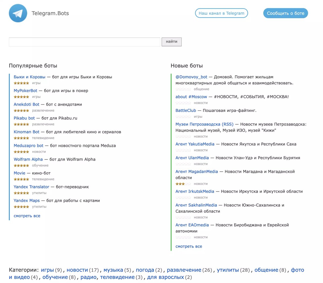
Task: Open the Yandex Translator bot link
Action: pyautogui.click(x=31, y=187)
